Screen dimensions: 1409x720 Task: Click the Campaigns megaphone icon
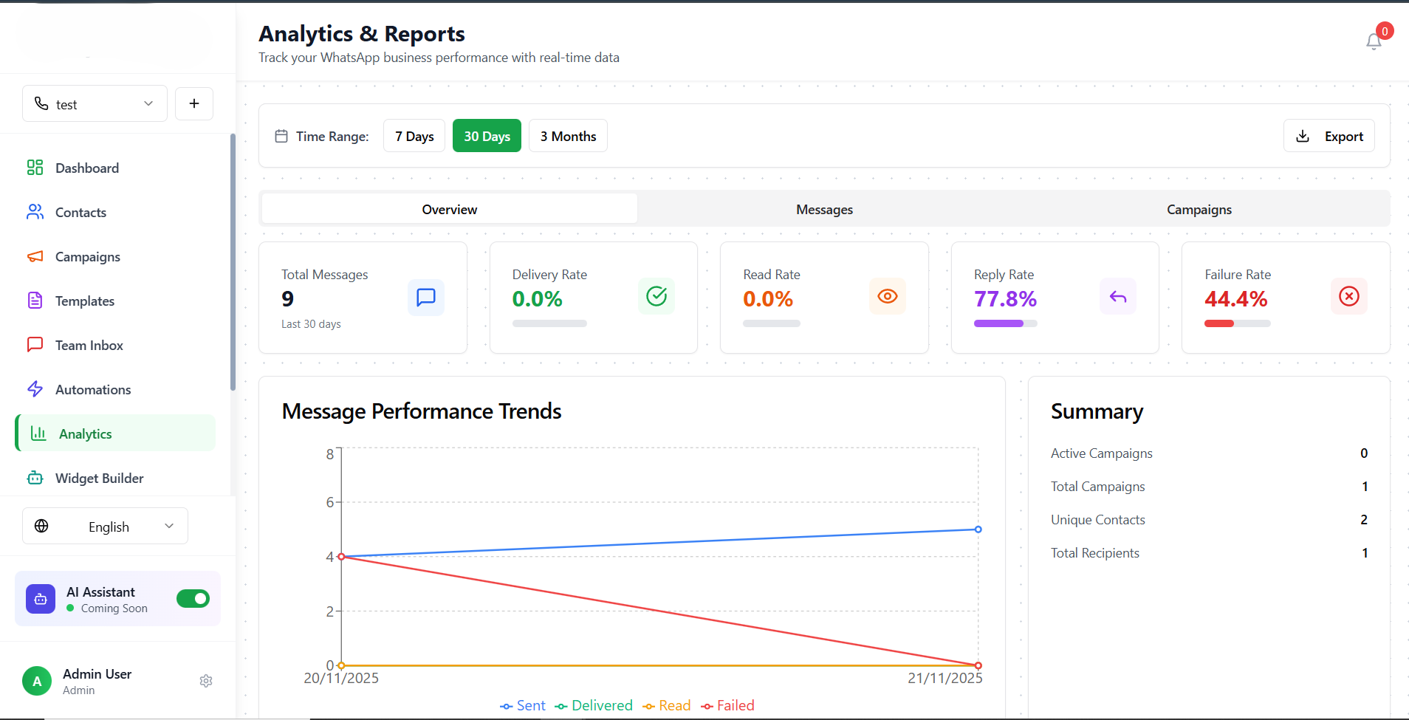[35, 256]
